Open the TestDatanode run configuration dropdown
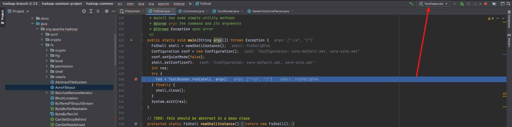512x127 pixels. tap(433, 4)
